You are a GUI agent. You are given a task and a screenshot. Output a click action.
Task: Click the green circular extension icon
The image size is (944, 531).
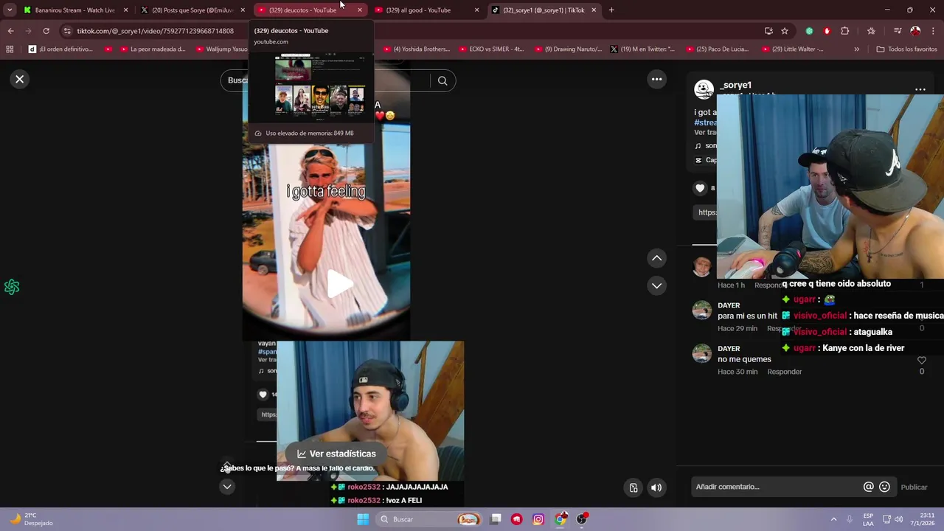click(x=809, y=31)
